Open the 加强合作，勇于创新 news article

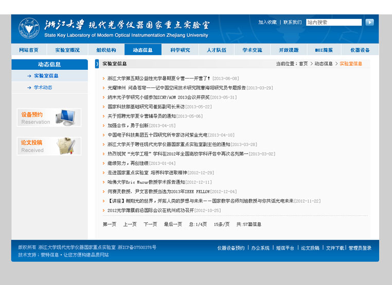[128, 126]
